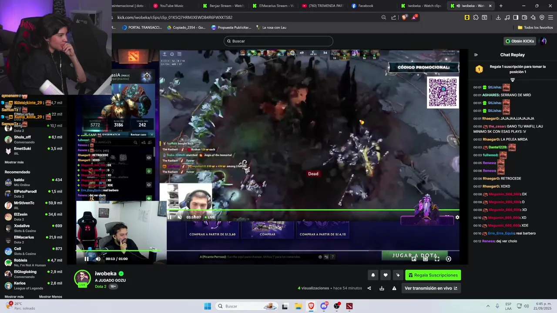The height and width of the screenshot is (313, 557).
Task: Open Kerios channel in sidebar
Action: tap(34, 286)
